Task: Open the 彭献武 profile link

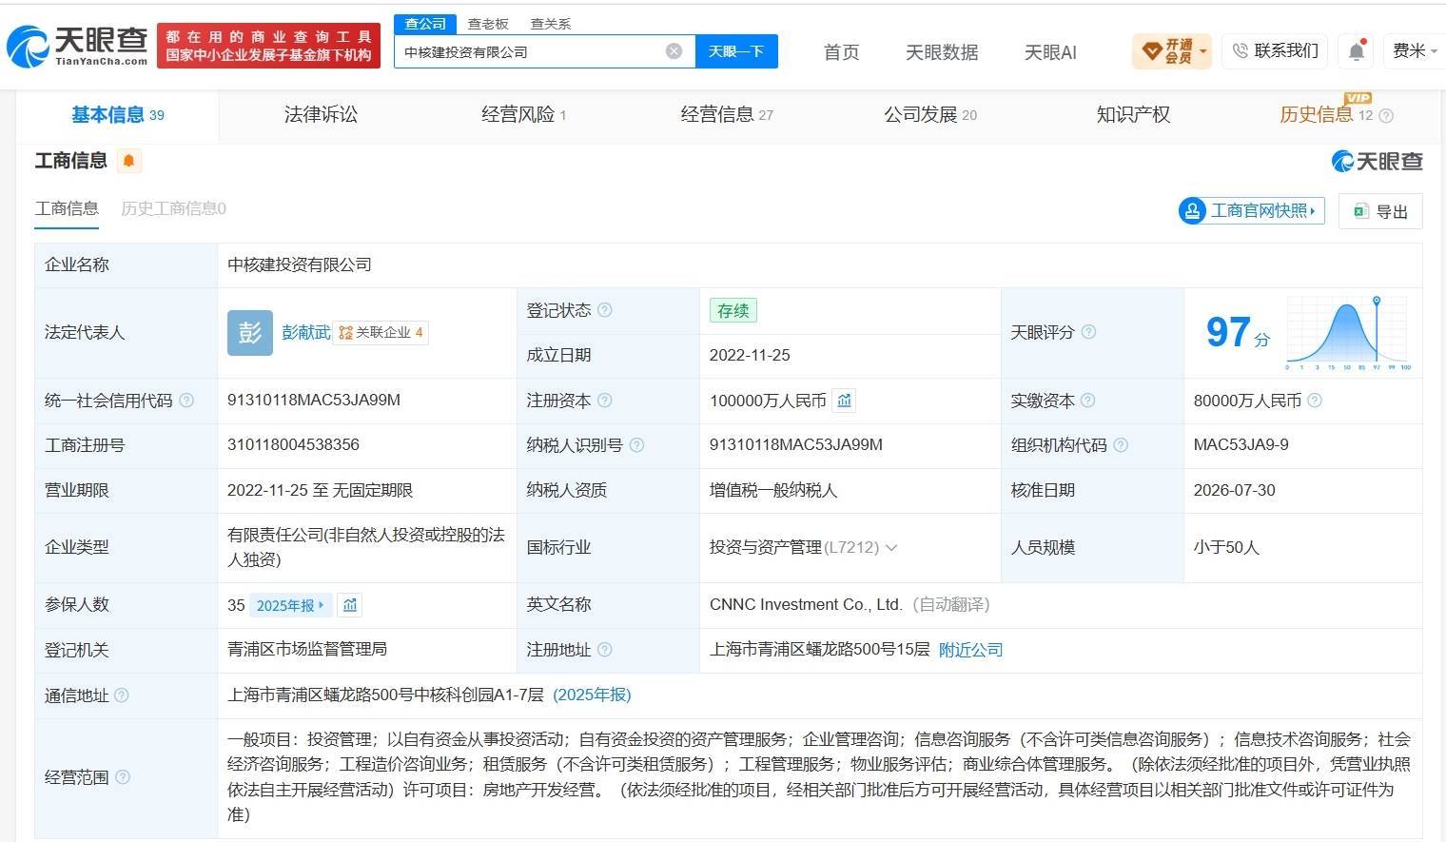Action: pyautogui.click(x=305, y=332)
